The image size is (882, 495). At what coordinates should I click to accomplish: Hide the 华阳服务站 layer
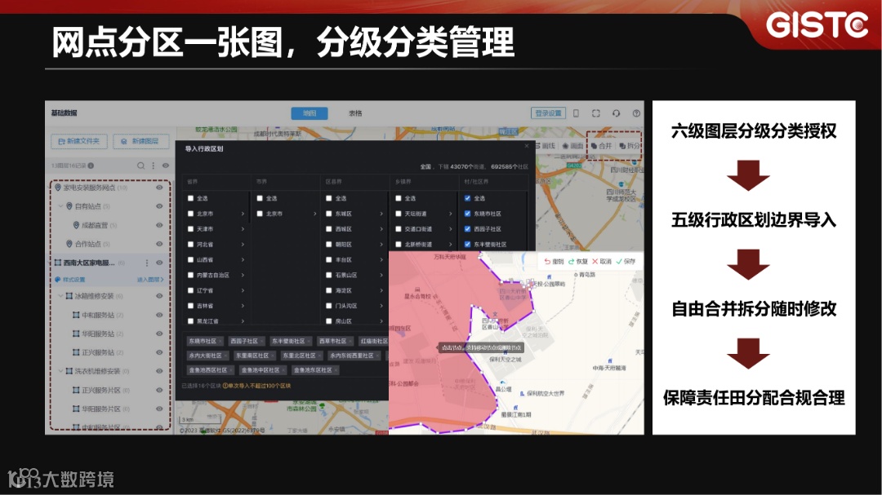pyautogui.click(x=159, y=334)
